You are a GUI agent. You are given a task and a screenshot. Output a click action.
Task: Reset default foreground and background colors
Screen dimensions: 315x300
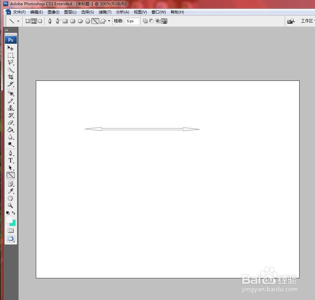[x=8, y=213]
